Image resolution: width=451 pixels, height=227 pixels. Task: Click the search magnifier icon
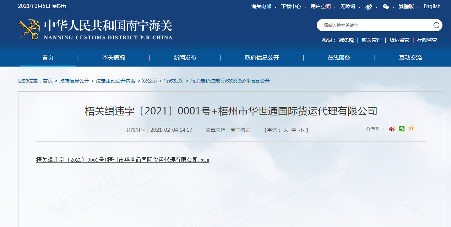coord(436,25)
